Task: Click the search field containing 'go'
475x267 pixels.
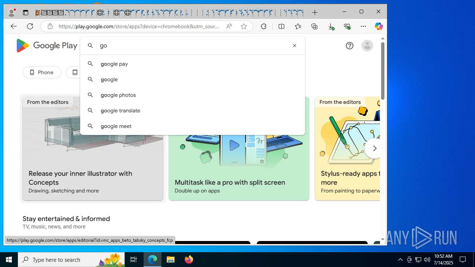Action: [193, 46]
